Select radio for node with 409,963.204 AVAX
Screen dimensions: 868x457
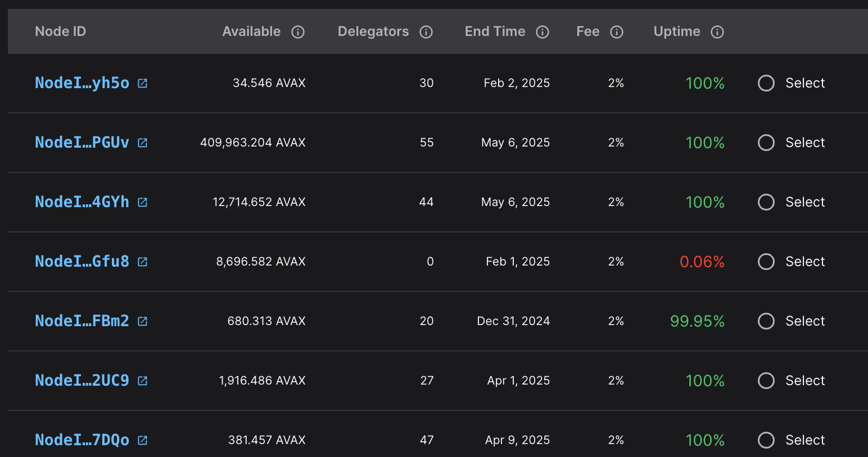tap(766, 143)
